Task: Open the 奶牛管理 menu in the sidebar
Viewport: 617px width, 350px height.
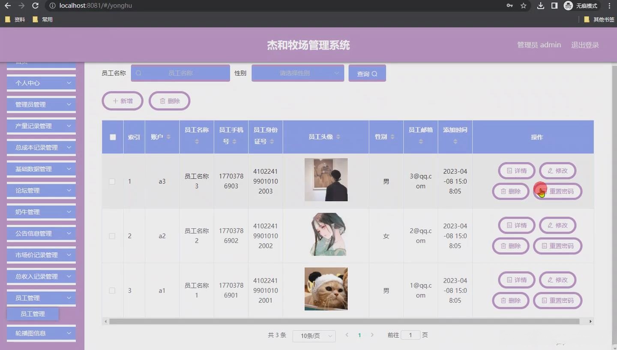Action: pyautogui.click(x=41, y=211)
